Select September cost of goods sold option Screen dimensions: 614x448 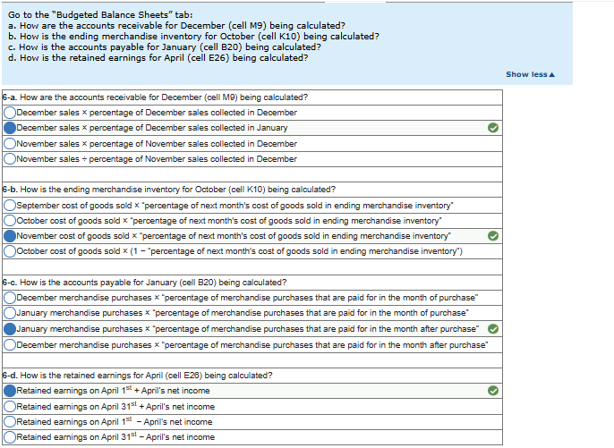10,206
